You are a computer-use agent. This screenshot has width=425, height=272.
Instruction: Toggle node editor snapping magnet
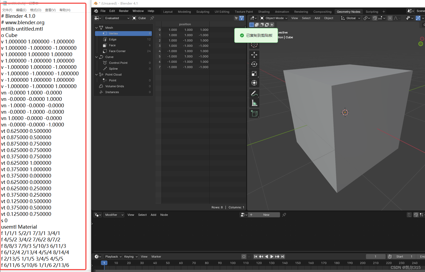[416, 215]
